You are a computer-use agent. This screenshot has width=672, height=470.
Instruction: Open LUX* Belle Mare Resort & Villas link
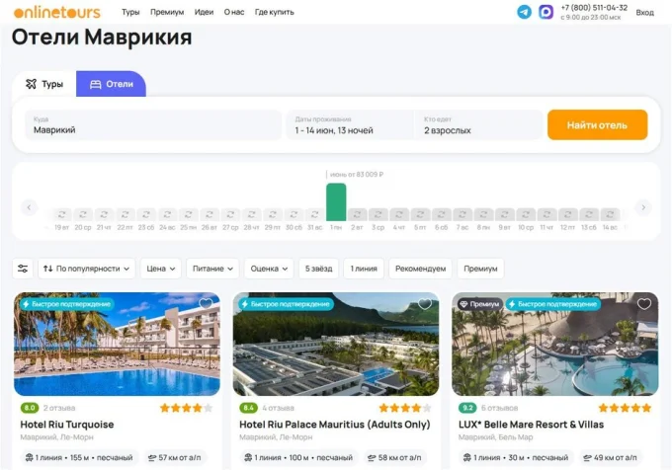531,425
